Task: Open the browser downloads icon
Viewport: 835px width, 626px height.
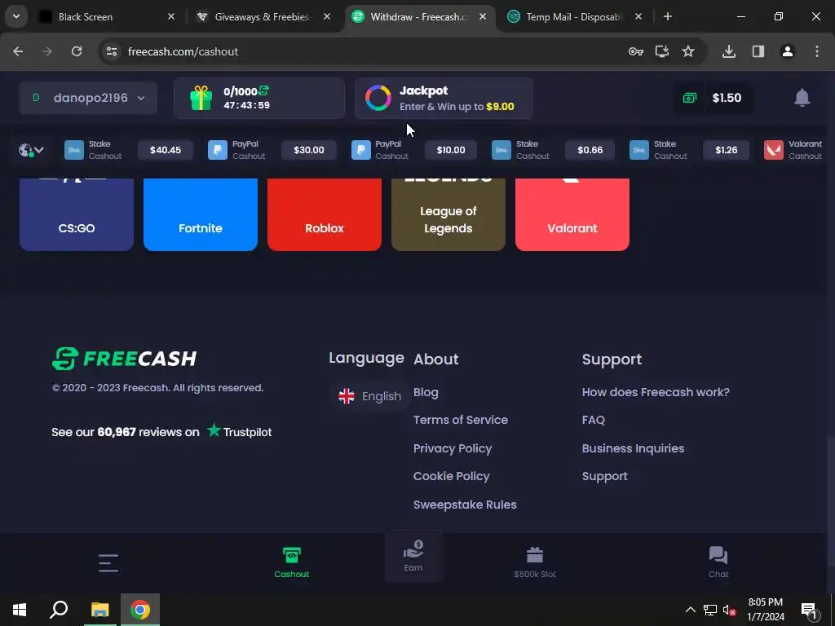Action: (728, 51)
